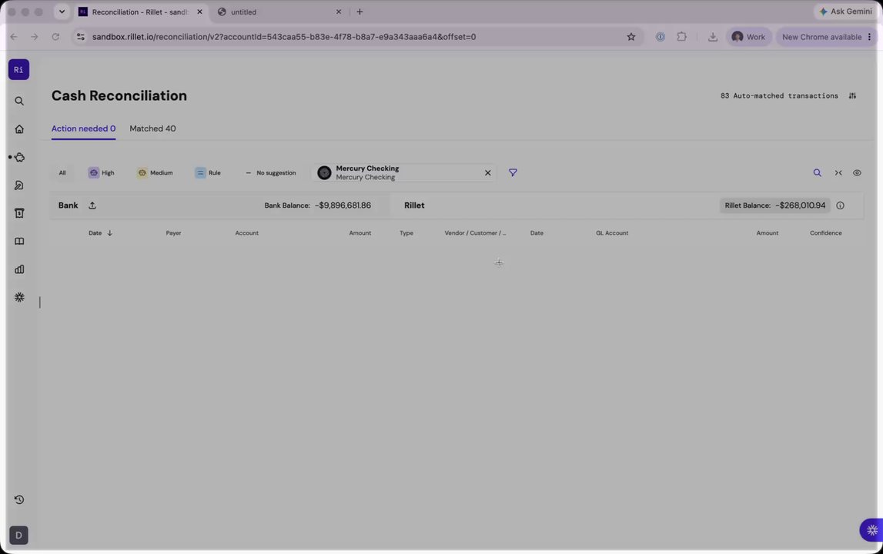Image resolution: width=883 pixels, height=554 pixels.
Task: Switch to the untitled browser tab
Action: (x=279, y=12)
